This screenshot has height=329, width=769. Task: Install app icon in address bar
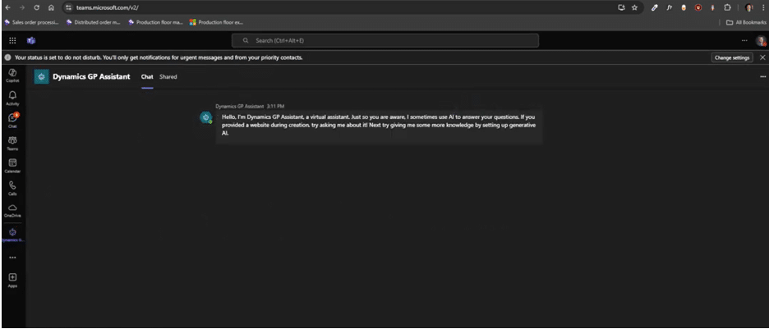coord(622,7)
